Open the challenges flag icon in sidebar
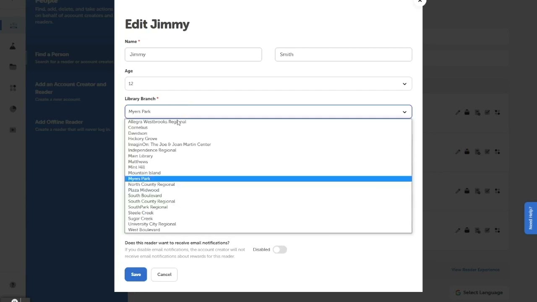This screenshot has height=302, width=537. click(13, 46)
